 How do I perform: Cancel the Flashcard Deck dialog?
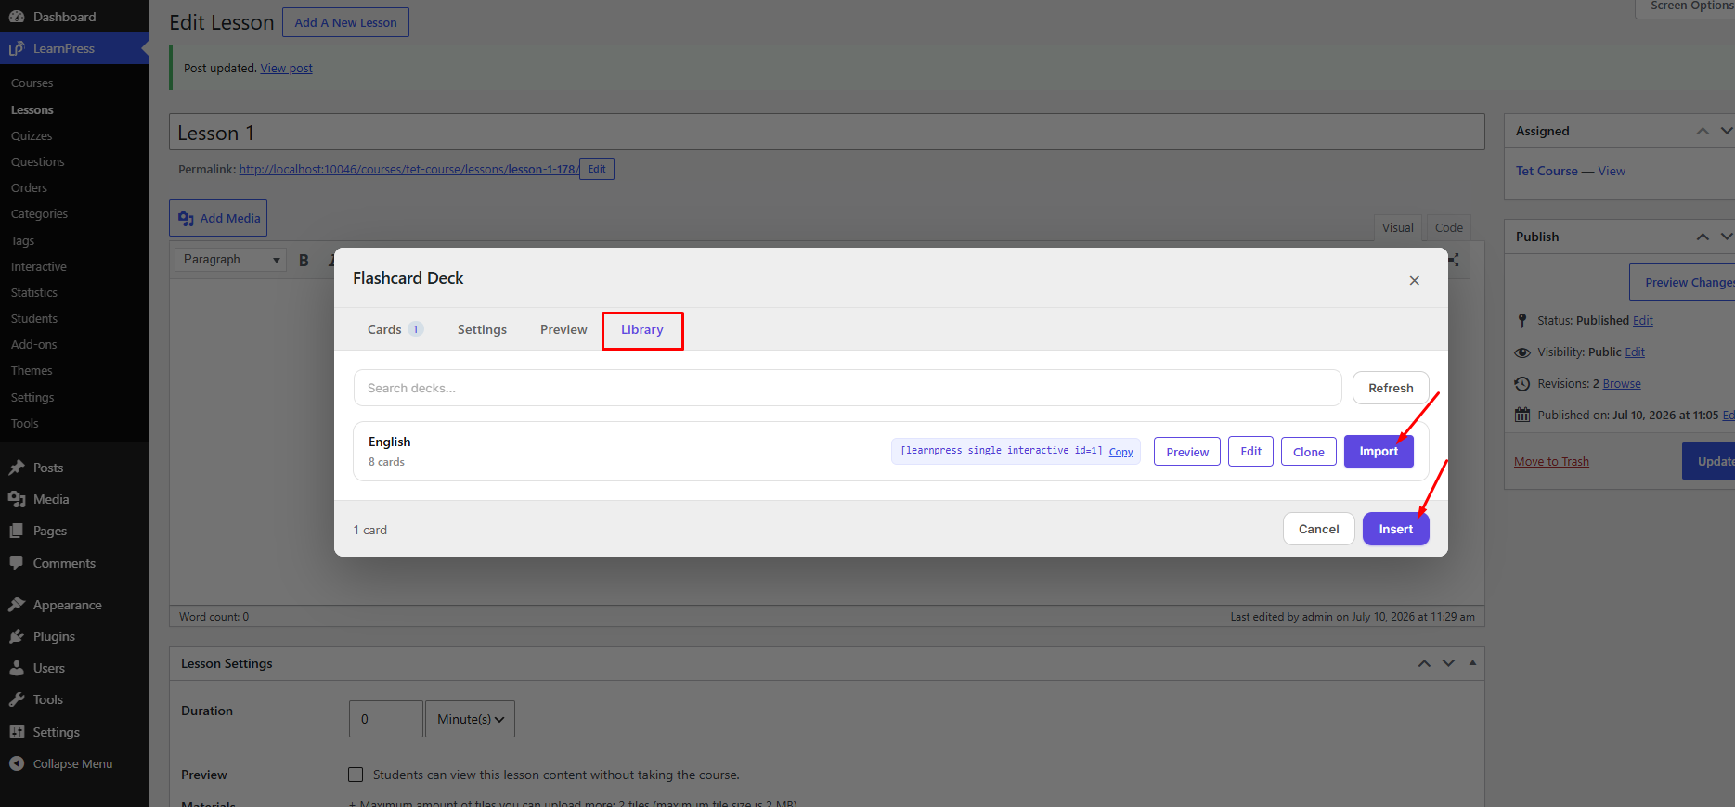[1319, 529]
